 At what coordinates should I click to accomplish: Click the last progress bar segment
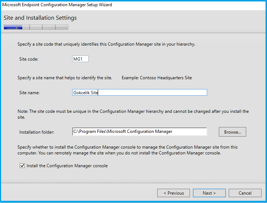tap(62, 27)
